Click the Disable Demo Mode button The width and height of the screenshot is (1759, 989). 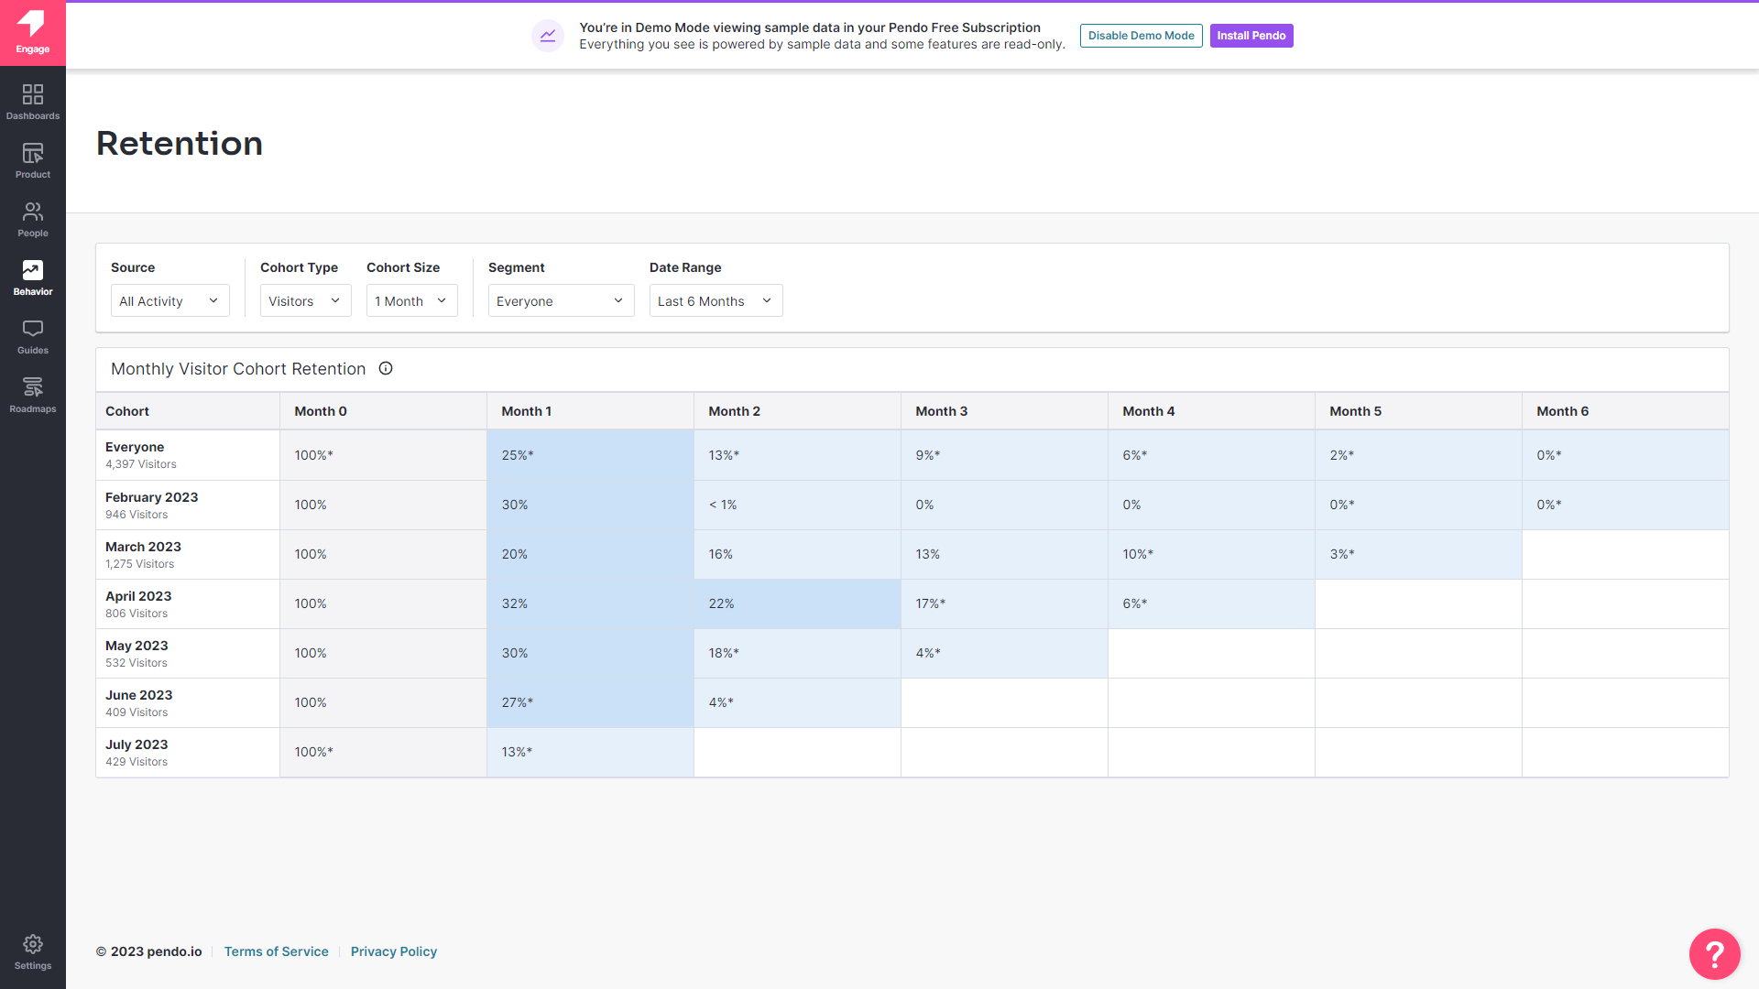click(x=1141, y=36)
